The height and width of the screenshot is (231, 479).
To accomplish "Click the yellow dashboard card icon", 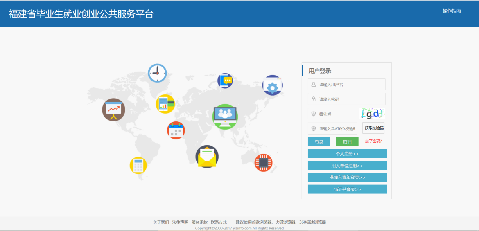I will [x=165, y=103].
